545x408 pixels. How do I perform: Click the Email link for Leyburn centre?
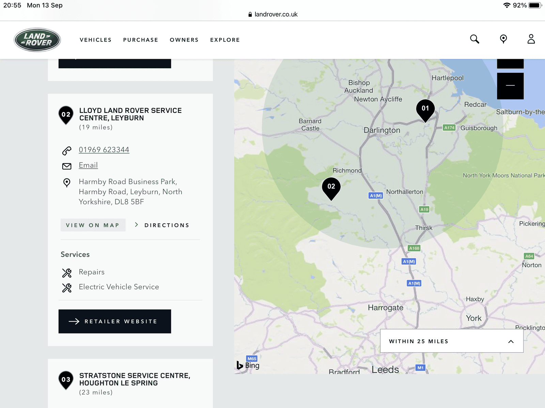(88, 165)
